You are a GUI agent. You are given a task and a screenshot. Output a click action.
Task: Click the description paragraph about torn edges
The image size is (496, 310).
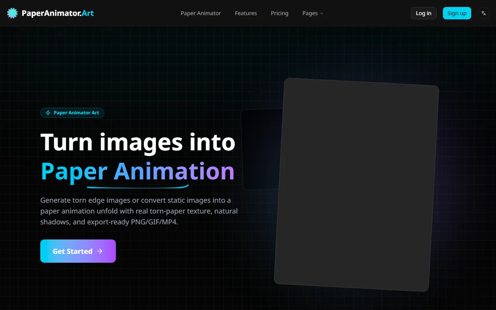[139, 211]
